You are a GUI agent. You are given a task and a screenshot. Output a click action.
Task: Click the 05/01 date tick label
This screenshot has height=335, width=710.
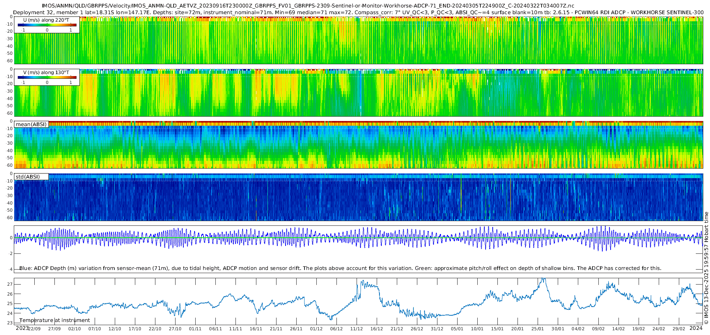[x=457, y=329]
